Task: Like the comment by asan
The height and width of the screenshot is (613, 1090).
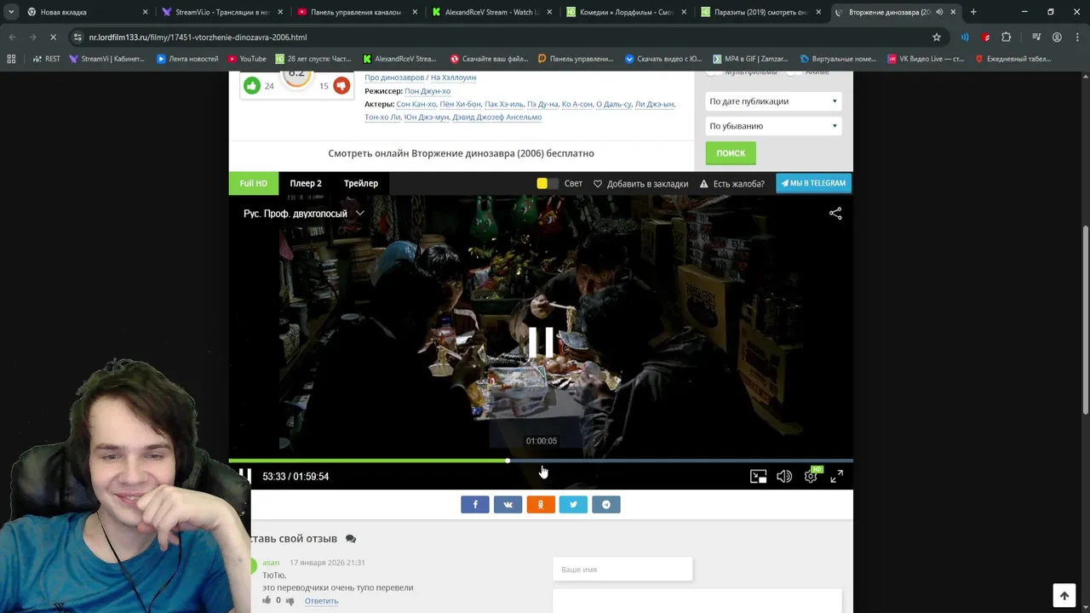Action: click(x=267, y=600)
